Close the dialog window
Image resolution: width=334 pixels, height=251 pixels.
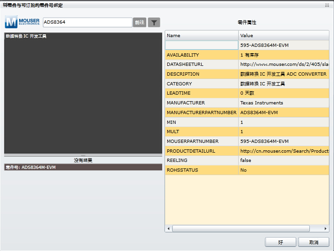point(327,5)
